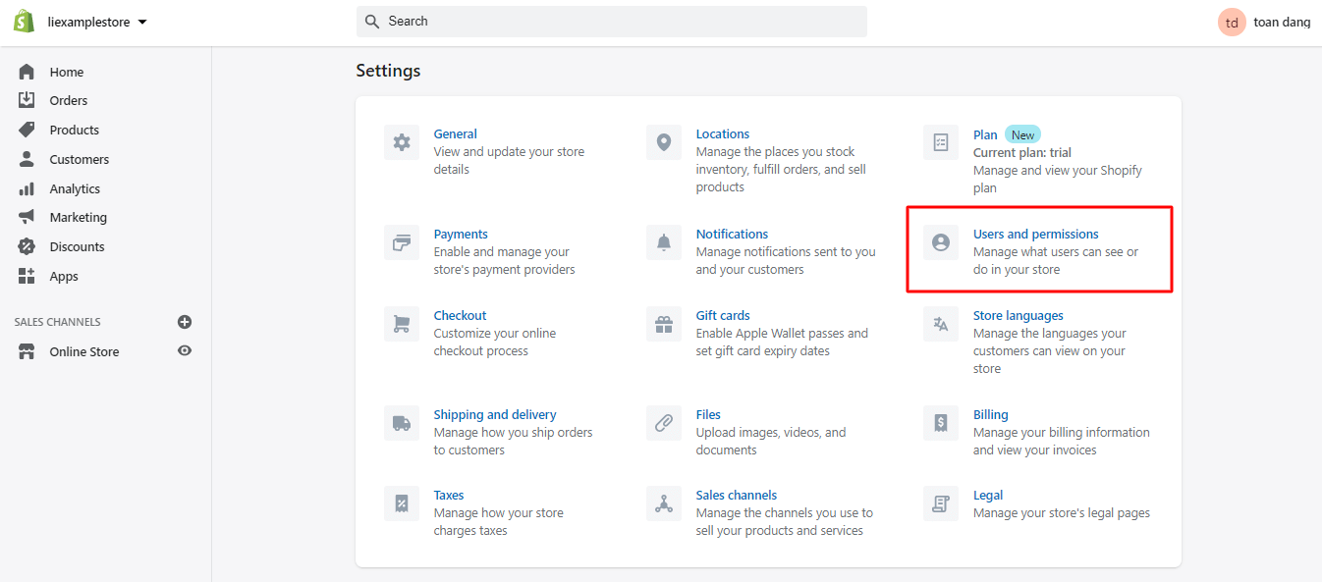The image size is (1322, 582).
Task: Click the Billing dollar icon
Action: pyautogui.click(x=940, y=422)
